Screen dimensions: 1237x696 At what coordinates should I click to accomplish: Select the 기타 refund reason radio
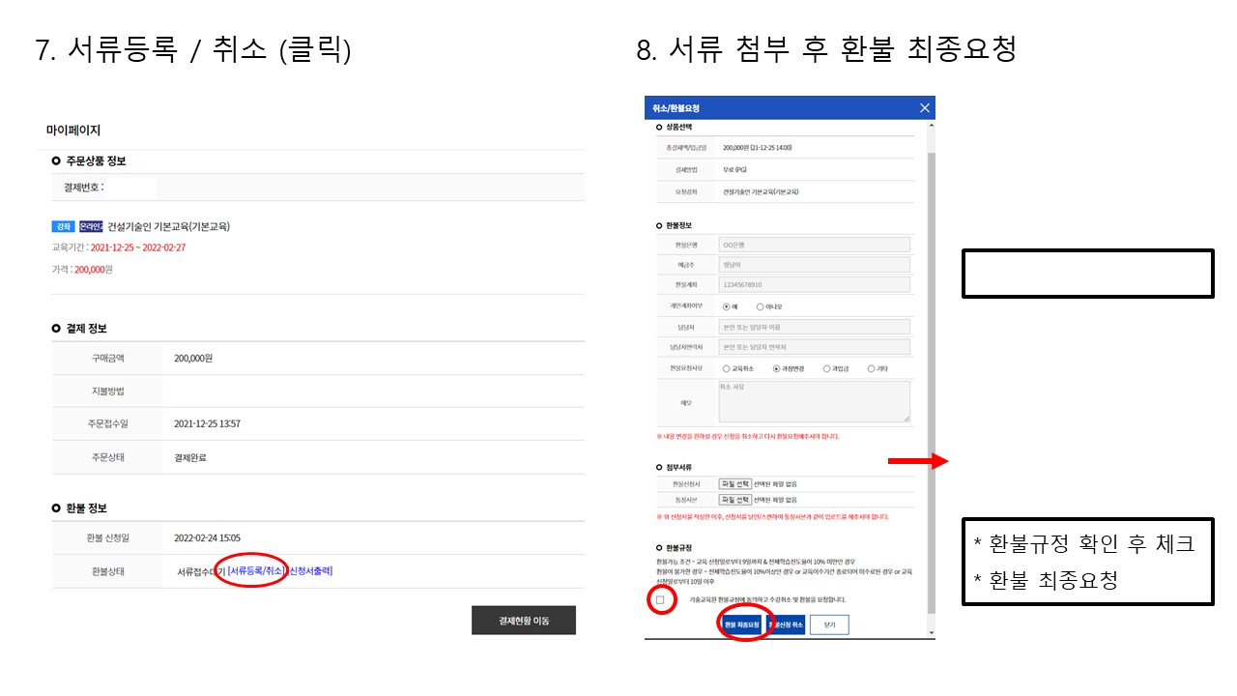tap(871, 368)
